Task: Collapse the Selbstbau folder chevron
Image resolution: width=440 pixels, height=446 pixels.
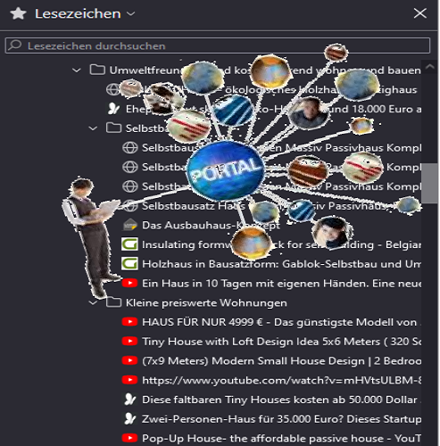Action: [93, 128]
